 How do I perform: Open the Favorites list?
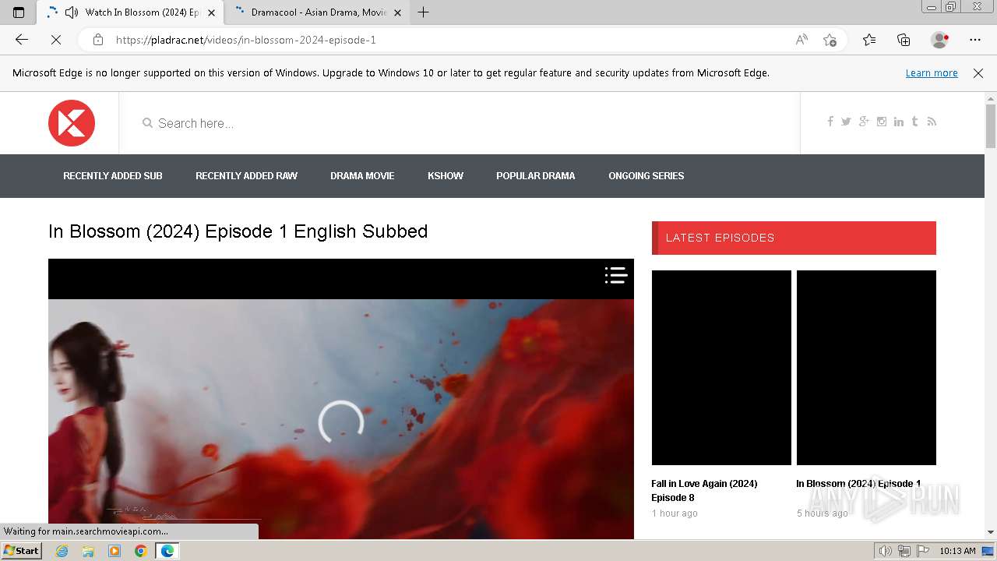pos(869,40)
